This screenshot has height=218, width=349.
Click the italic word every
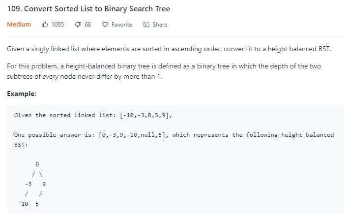pos(50,77)
